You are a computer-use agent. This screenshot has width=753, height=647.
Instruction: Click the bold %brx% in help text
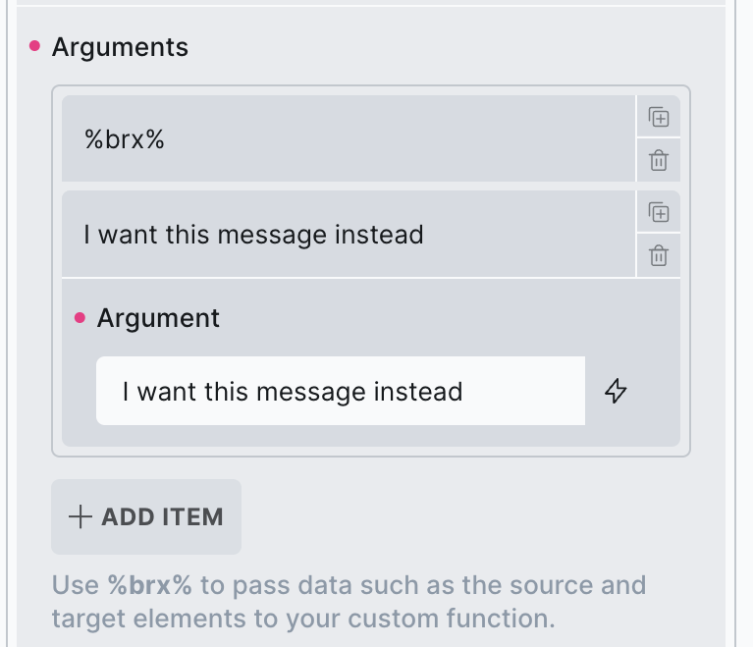(x=150, y=586)
